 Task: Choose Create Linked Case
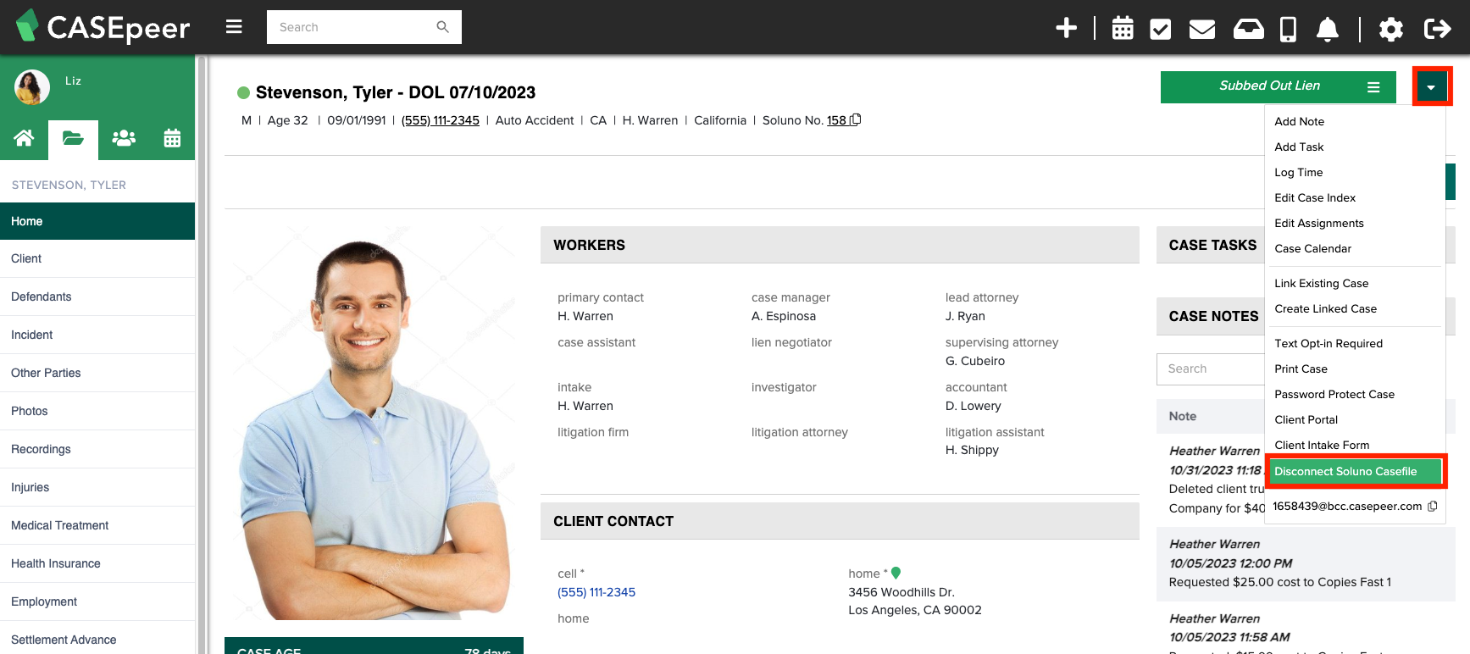click(1325, 308)
